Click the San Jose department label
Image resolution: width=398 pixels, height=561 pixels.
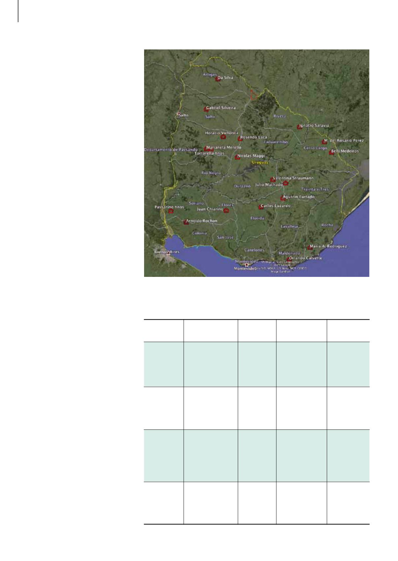click(x=225, y=237)
